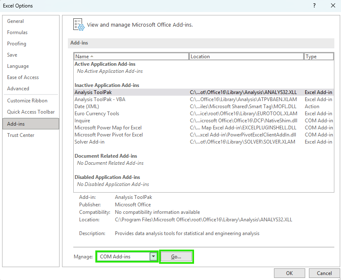Click the compatibility information text

pyautogui.click(x=157, y=212)
